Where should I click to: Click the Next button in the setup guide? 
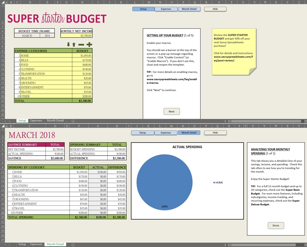point(172,111)
